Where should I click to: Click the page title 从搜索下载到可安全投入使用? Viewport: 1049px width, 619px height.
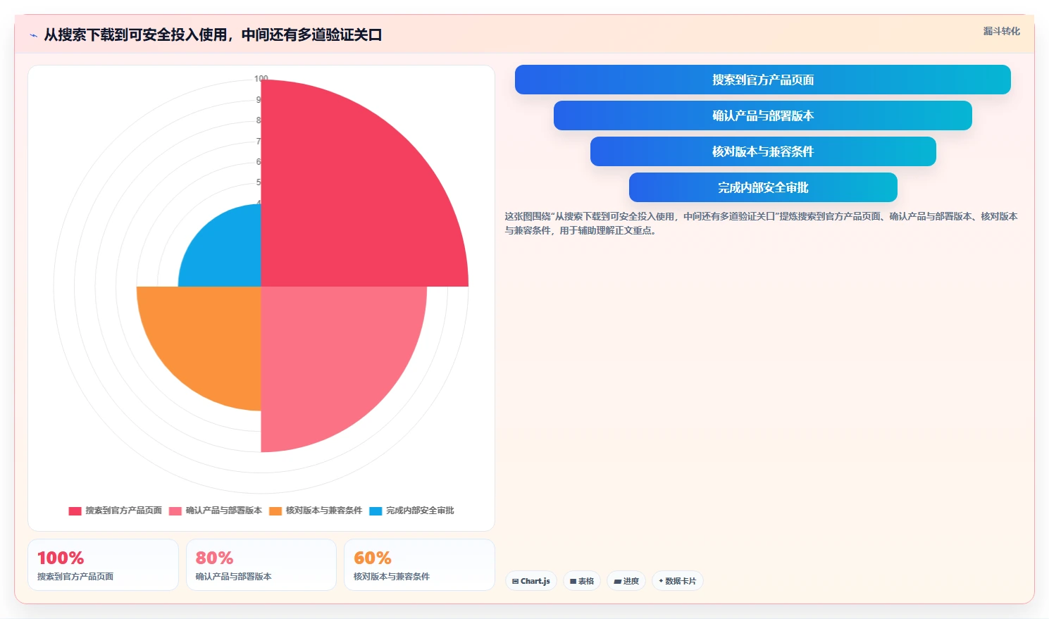(x=213, y=35)
